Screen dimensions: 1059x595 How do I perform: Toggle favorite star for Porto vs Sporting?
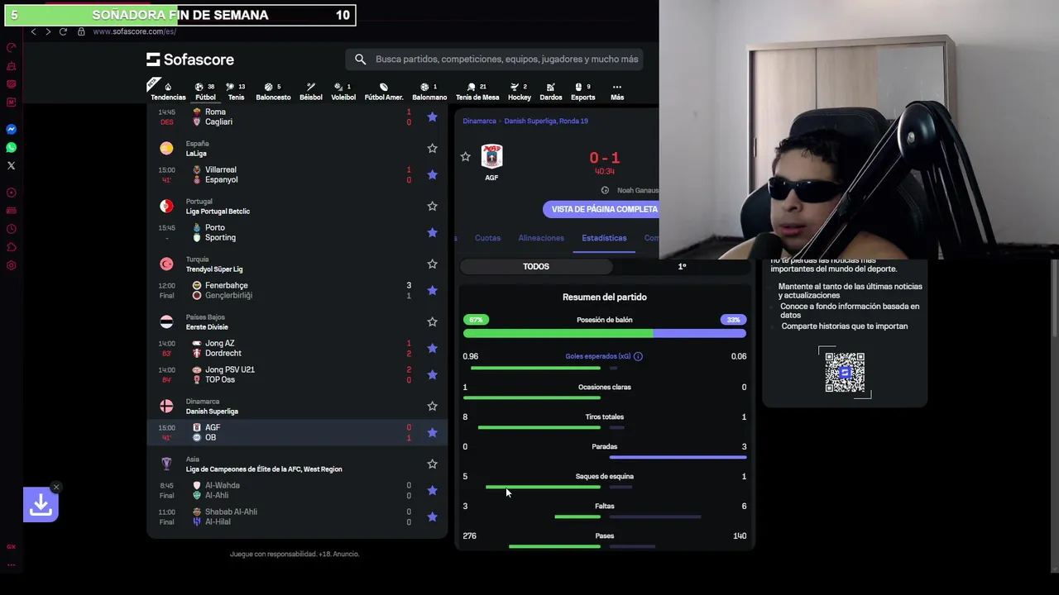(x=432, y=232)
